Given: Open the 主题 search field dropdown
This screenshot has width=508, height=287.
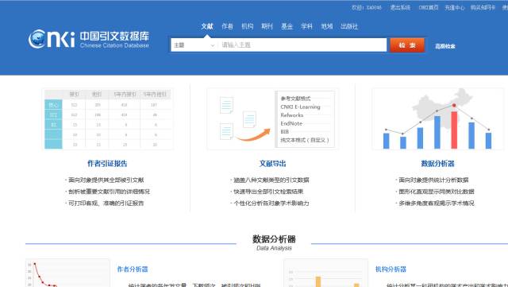Looking at the screenshot, I should tap(194, 45).
